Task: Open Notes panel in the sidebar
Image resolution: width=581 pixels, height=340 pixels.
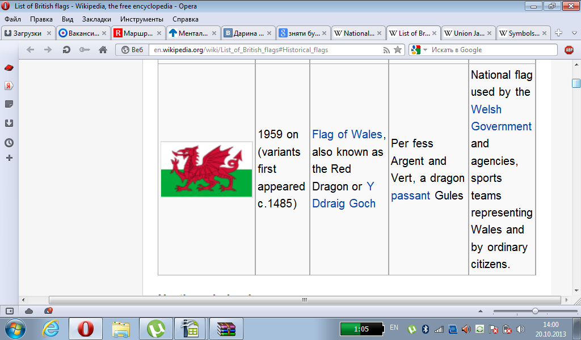Action: pyautogui.click(x=9, y=104)
